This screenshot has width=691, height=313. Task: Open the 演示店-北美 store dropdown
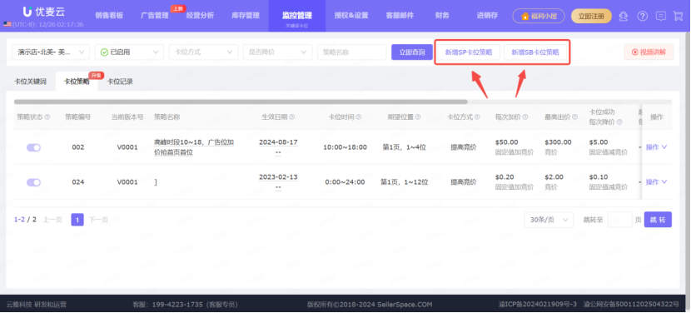pyautogui.click(x=51, y=52)
